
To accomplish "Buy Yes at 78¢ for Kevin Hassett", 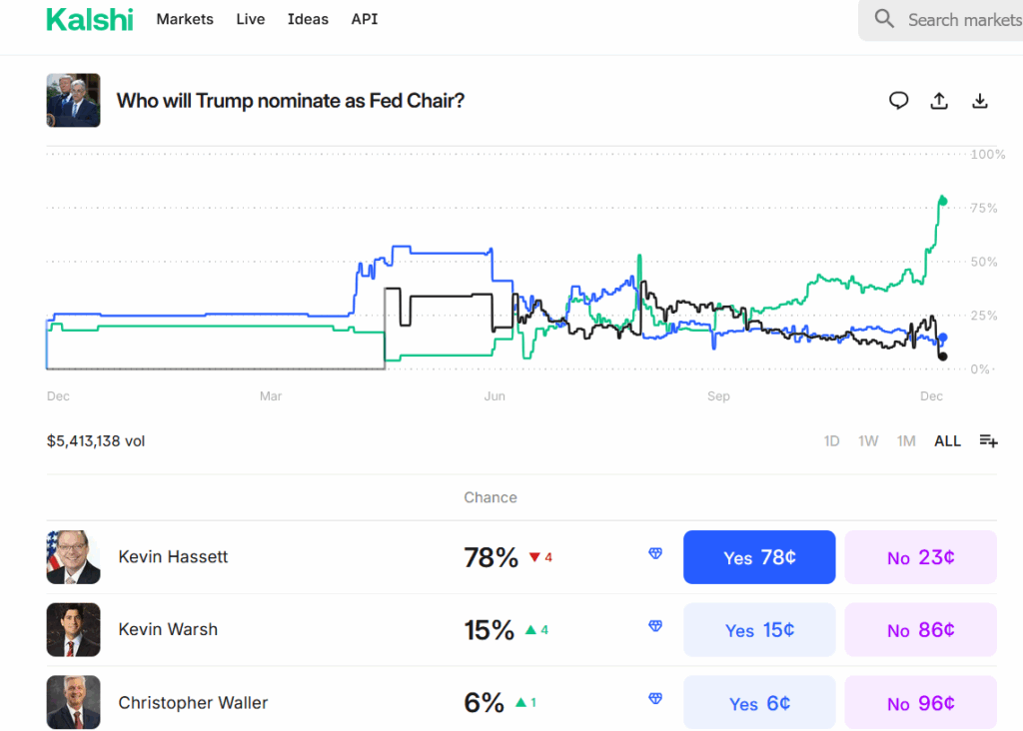I will point(759,557).
